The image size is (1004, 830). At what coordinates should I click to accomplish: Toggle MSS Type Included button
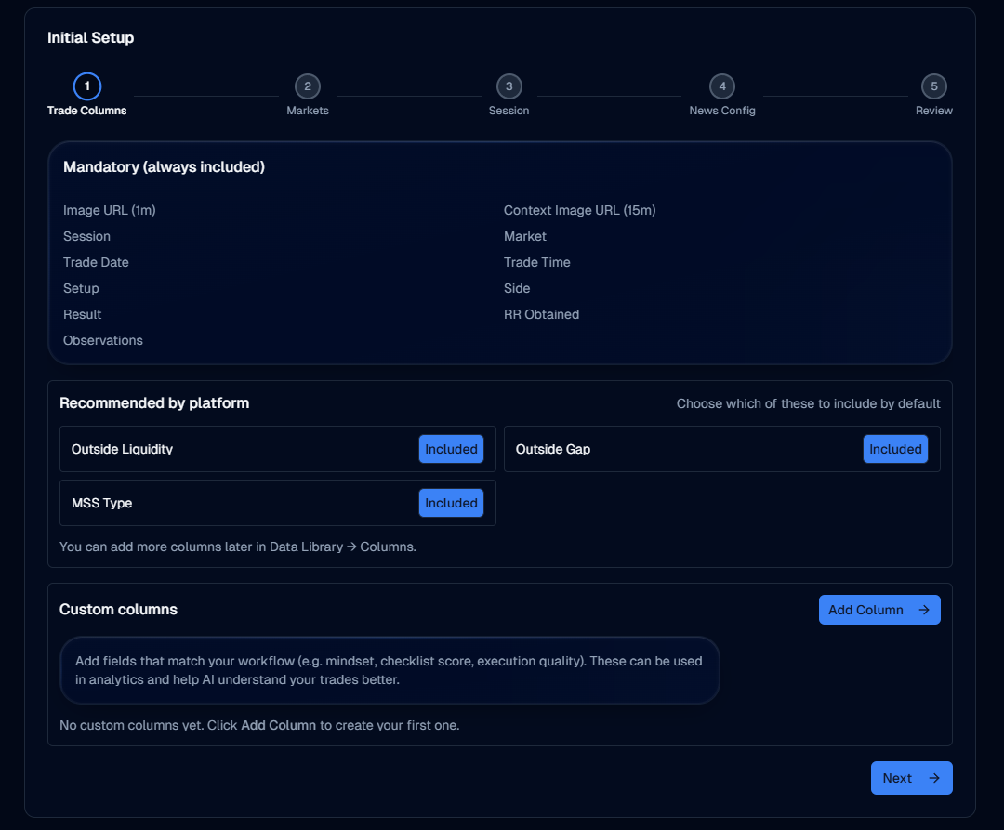[452, 503]
